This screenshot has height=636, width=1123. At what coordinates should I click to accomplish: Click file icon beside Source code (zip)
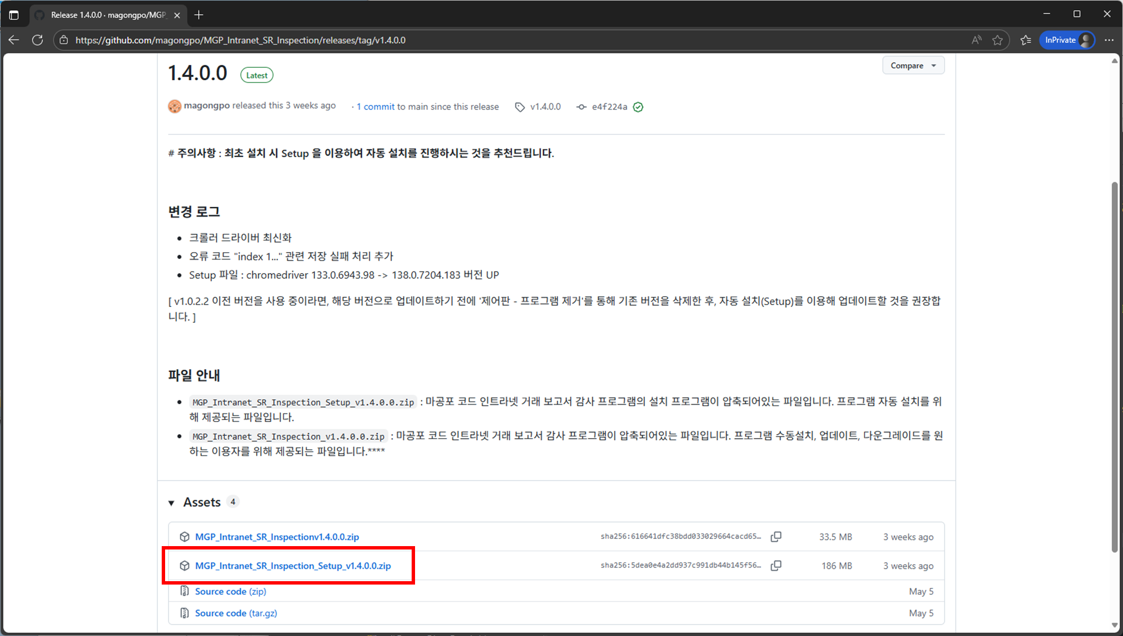(184, 591)
